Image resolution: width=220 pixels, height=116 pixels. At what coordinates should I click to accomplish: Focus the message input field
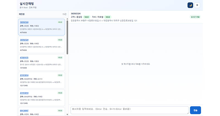(x=130, y=110)
